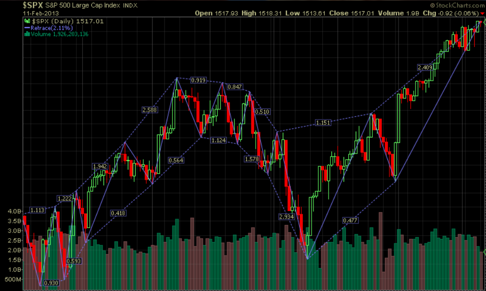Click the red down arrow beside Chg
The width and height of the screenshot is (486, 291).
pos(482,14)
